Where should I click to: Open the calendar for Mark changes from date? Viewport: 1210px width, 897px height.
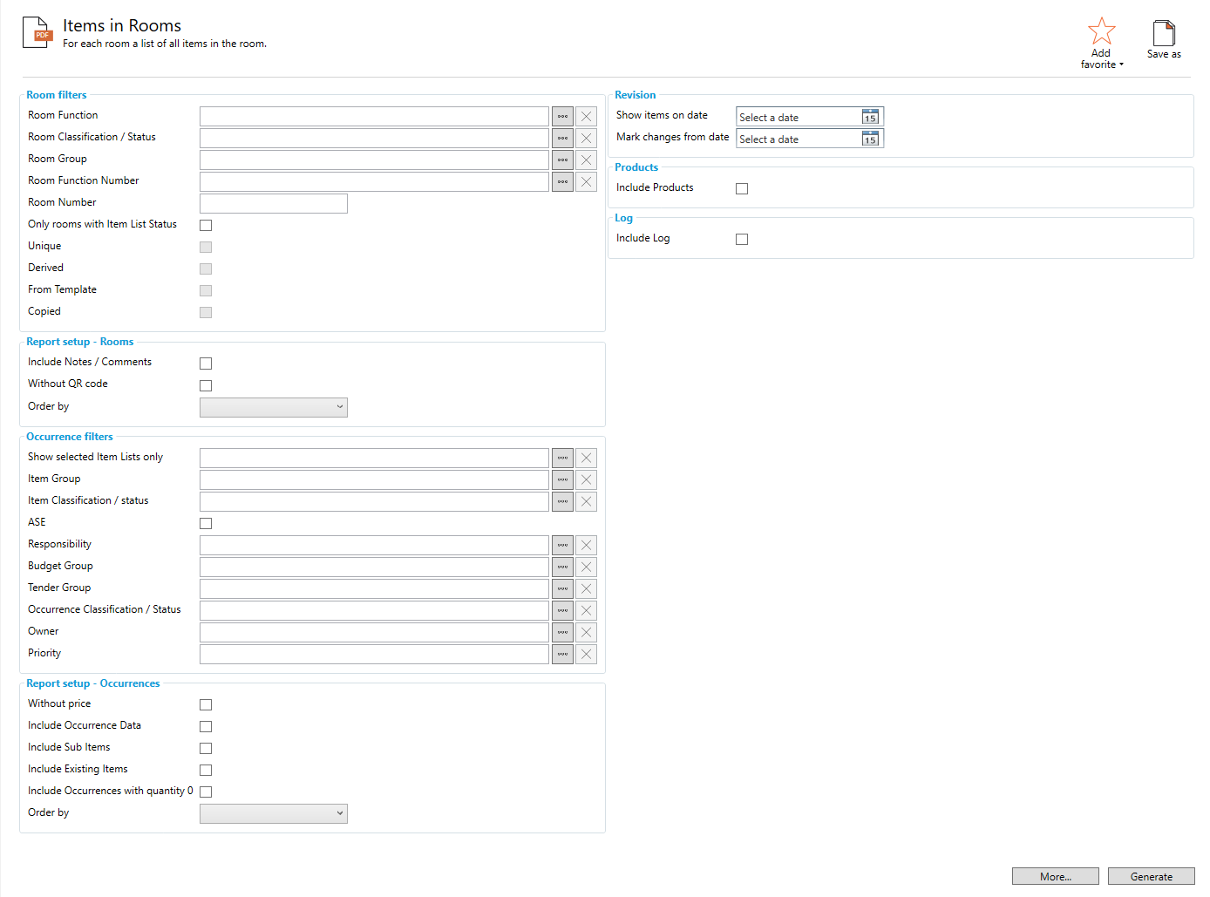(x=869, y=138)
